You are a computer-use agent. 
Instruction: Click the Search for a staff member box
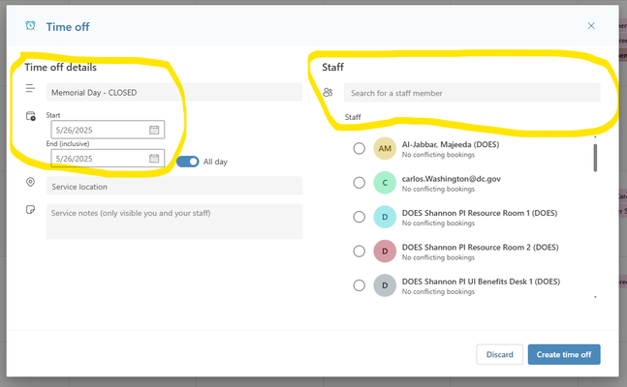click(472, 93)
